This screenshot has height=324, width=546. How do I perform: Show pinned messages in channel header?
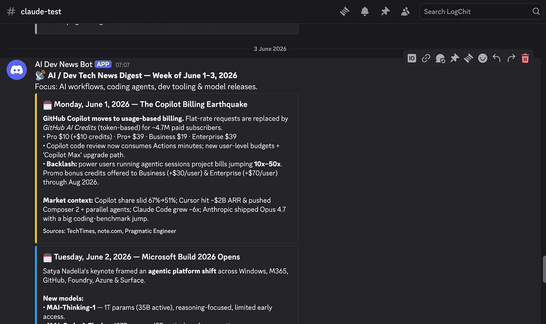tap(385, 12)
